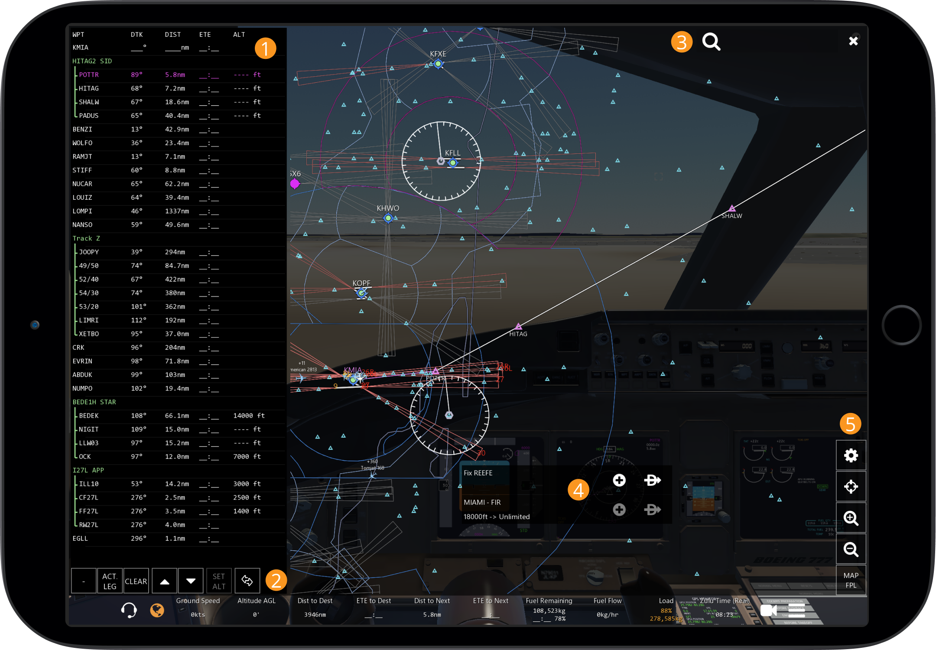Toggle ACT. LEG for the flight plan
Screen dimensions: 936x650
click(x=110, y=581)
